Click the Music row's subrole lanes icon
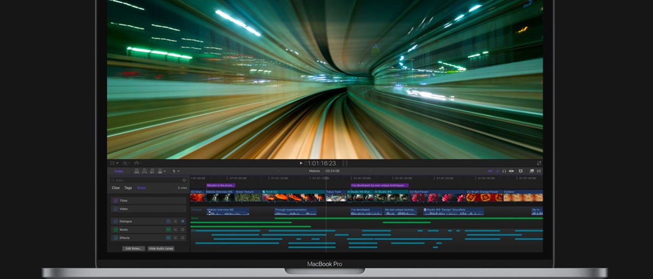Image resolution: width=653 pixels, height=279 pixels. tap(175, 230)
